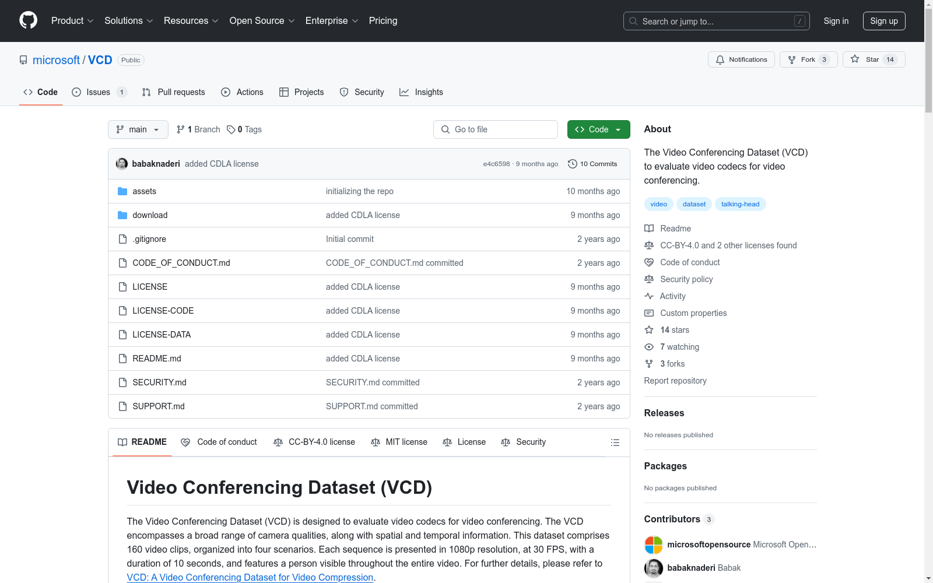This screenshot has width=933, height=583.
Task: Click the Sign up button
Action: (884, 21)
